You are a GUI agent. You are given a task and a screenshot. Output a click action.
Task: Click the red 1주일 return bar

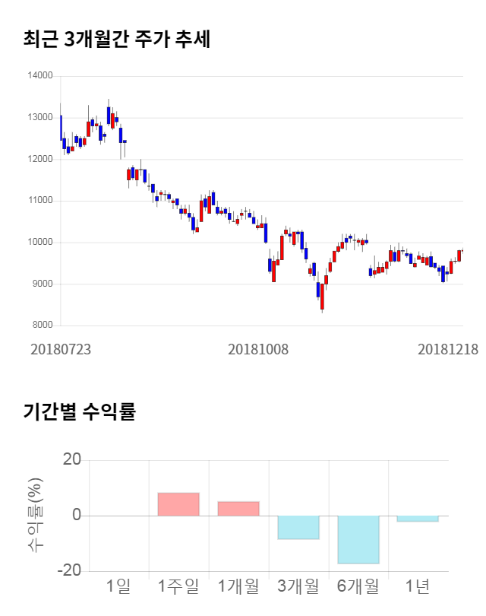click(178, 504)
